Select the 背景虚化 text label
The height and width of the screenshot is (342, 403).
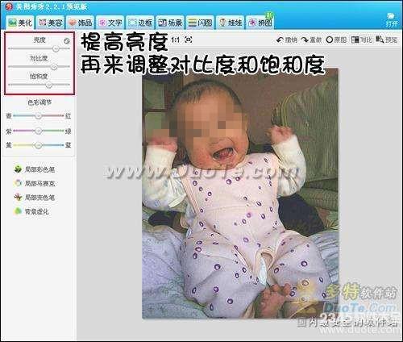tap(37, 212)
